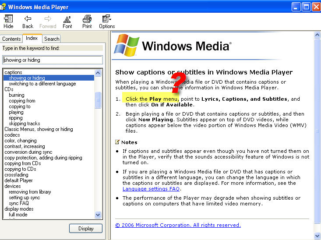The image size is (321, 240).
Task: Select 'switching to a different language' index entry
Action: click(42, 84)
